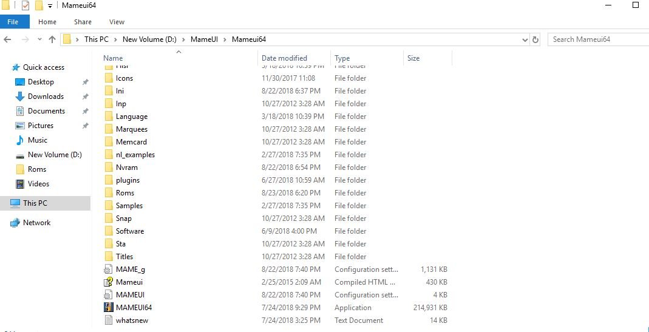This screenshot has width=649, height=332.
Task: Select Roms folder in Quick access sidebar
Action: tap(37, 169)
